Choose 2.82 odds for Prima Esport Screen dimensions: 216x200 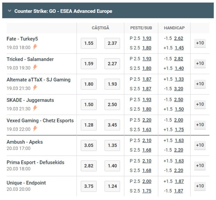(89, 166)
